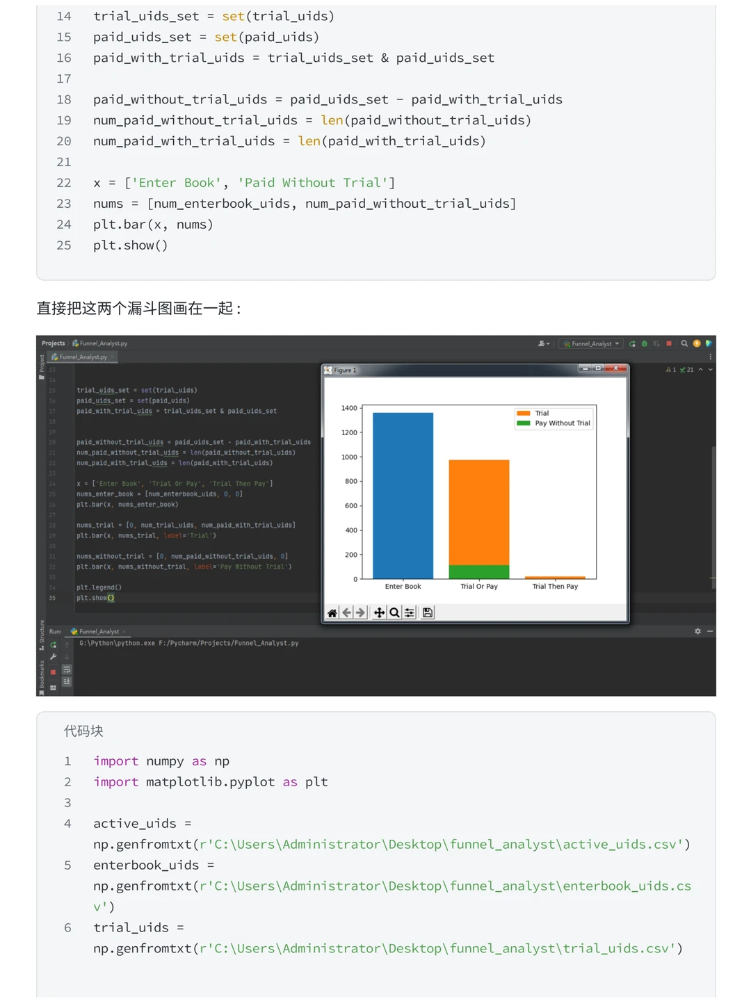Click the user account icon in PyCharm toolbar
The height and width of the screenshot is (1001, 751).
pyautogui.click(x=543, y=343)
